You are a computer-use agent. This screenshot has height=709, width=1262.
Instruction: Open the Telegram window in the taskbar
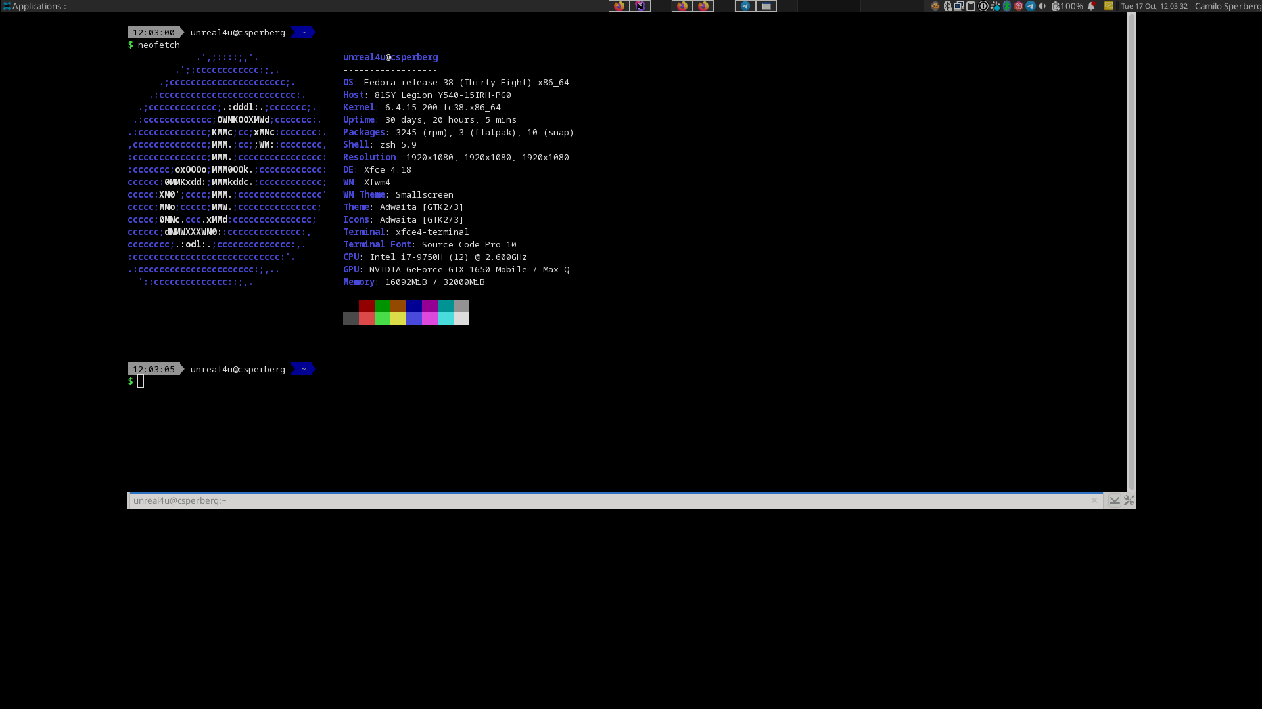click(x=745, y=6)
